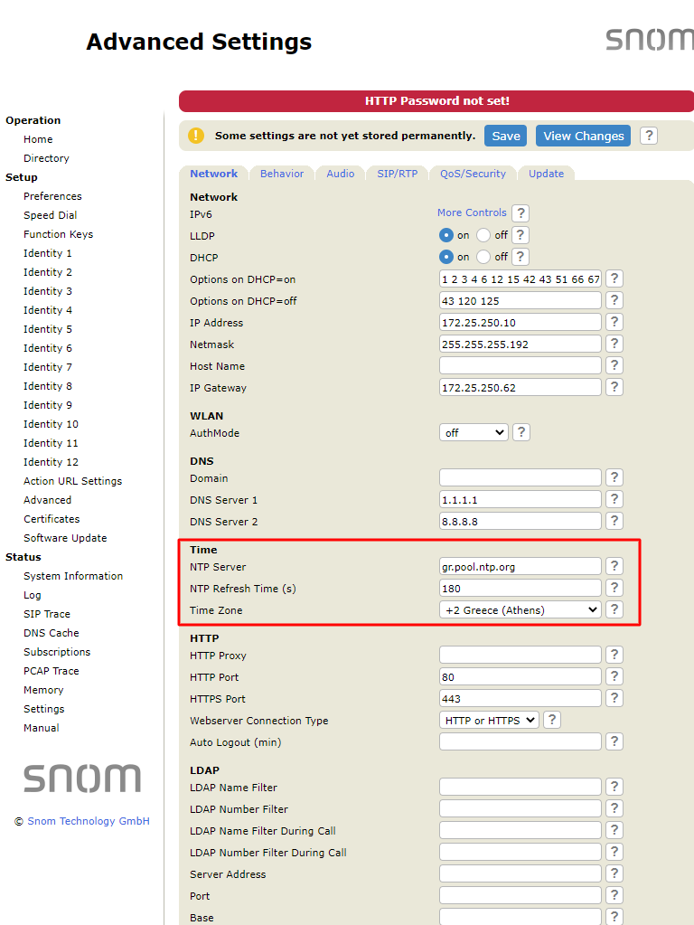694x925 pixels.
Task: Open the IPv6 More Controls link
Action: (x=472, y=212)
